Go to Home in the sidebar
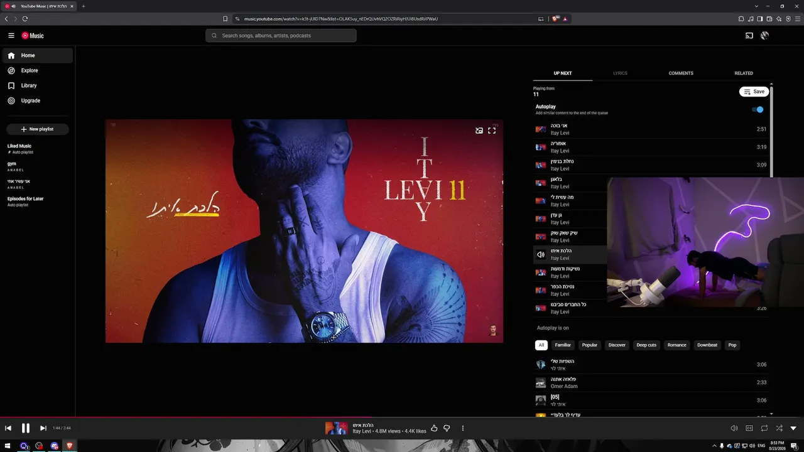This screenshot has height=452, width=804. pyautogui.click(x=38, y=55)
